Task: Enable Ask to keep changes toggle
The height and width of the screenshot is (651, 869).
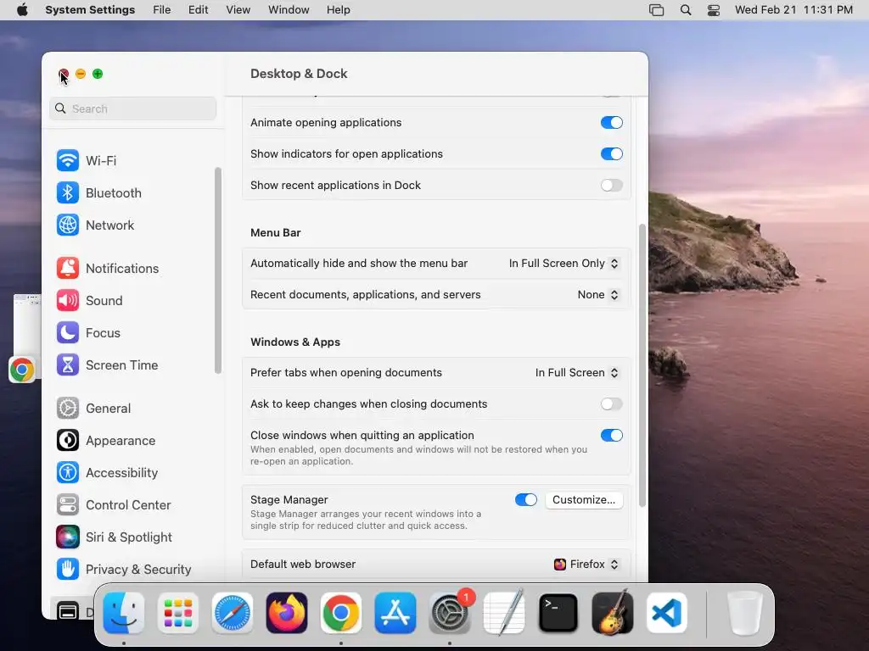Action: [x=611, y=404]
